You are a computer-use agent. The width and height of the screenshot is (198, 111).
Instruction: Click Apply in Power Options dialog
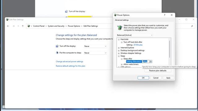click(168, 78)
